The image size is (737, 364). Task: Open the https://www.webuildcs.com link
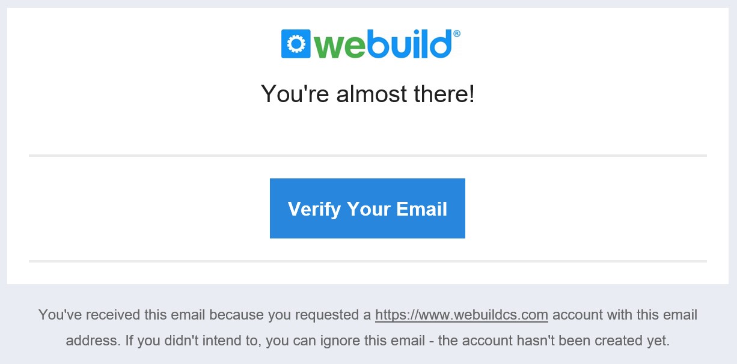(462, 315)
